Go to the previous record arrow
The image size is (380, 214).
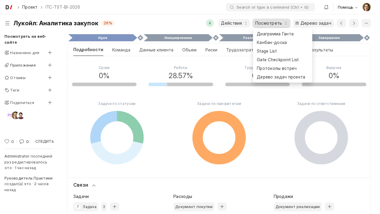(x=341, y=23)
